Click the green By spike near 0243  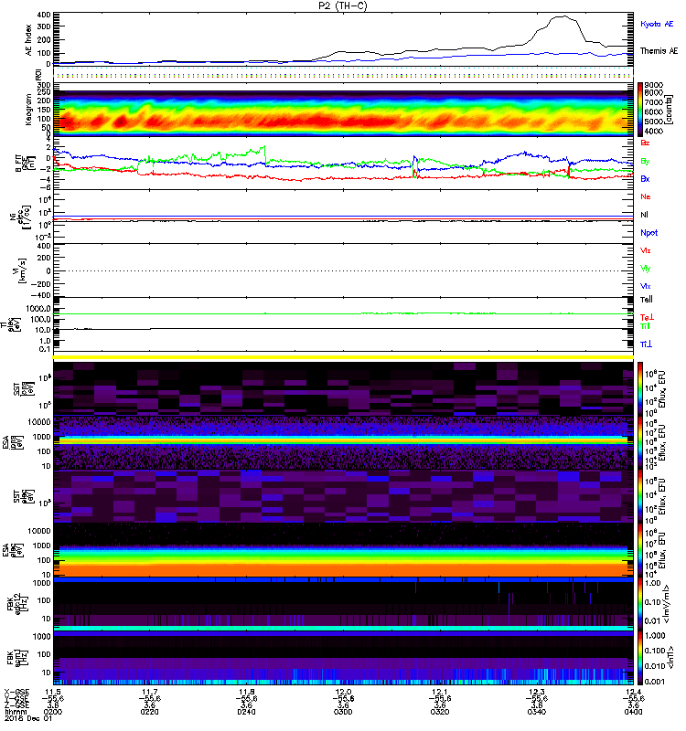click(264, 148)
